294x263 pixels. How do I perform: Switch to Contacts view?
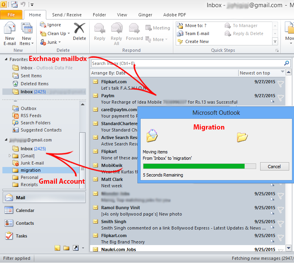(x=19, y=223)
